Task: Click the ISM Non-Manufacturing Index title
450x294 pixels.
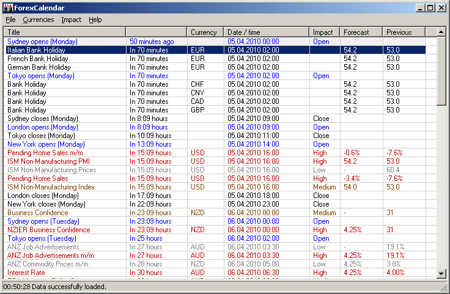Action: [x=51, y=187]
